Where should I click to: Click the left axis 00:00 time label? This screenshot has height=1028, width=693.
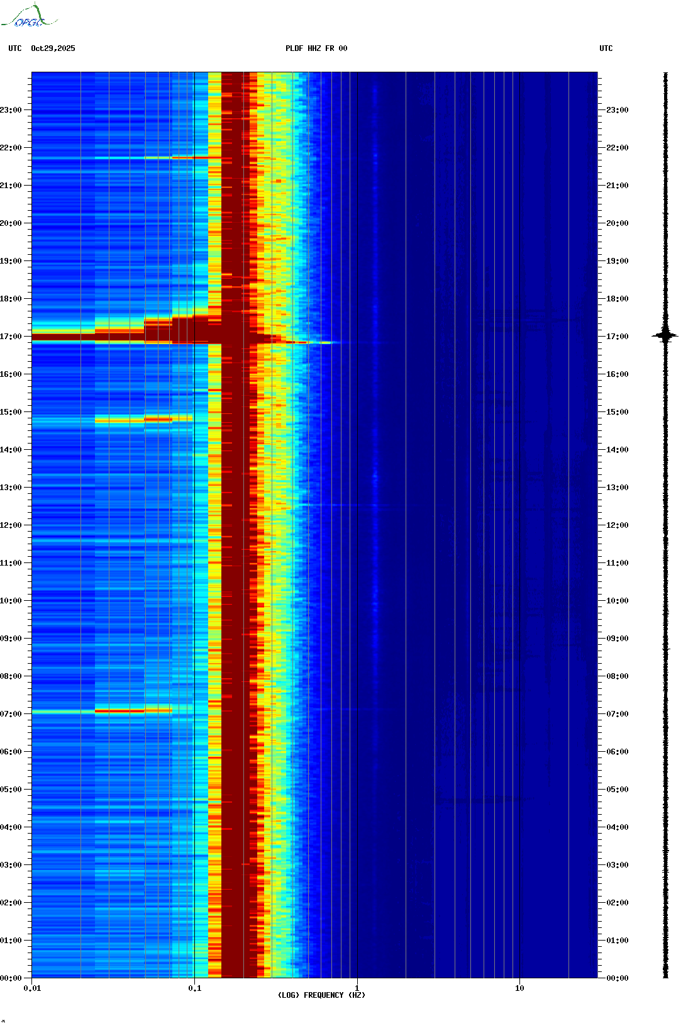(x=11, y=978)
